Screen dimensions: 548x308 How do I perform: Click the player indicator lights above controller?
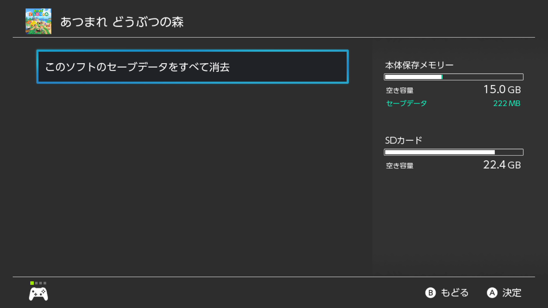click(x=38, y=283)
